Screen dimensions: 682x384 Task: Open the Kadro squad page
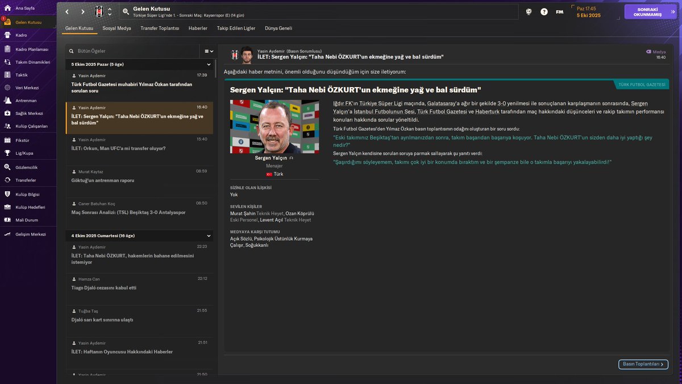tap(28, 35)
